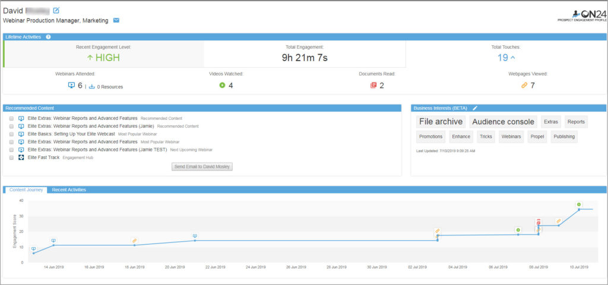Click the Engagement Hub icon of Elite Fast Track
The image size is (608, 285).
point(21,157)
